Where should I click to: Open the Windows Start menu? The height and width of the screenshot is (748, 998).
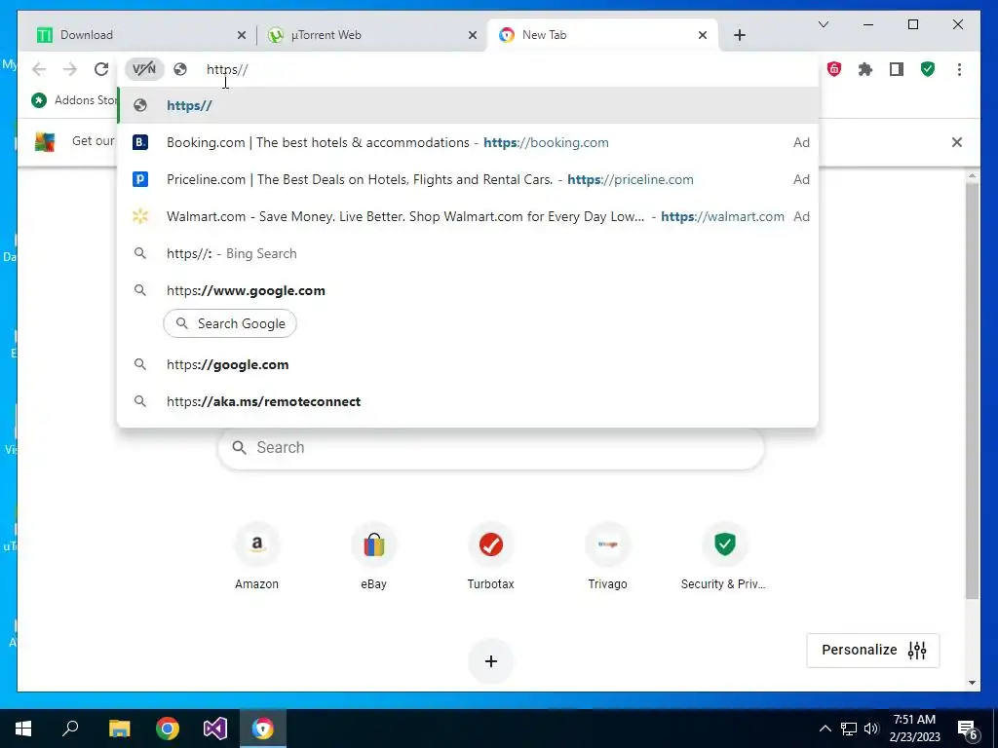[23, 729]
